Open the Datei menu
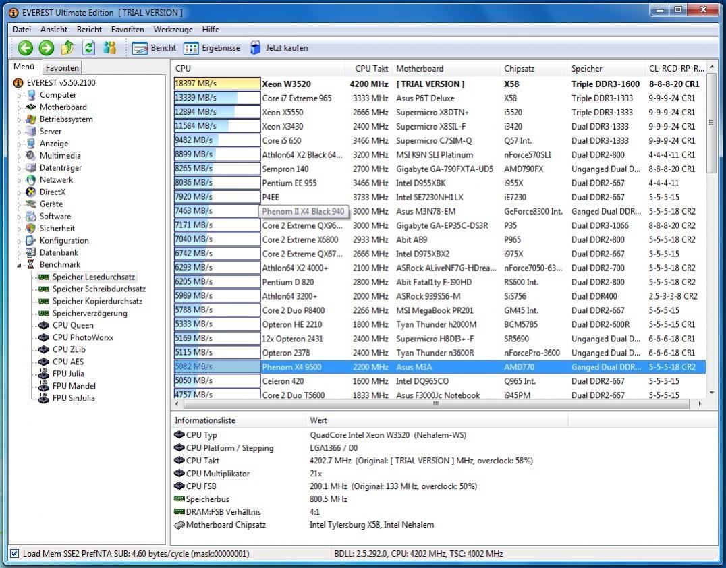This screenshot has height=568, width=726. coord(22,29)
